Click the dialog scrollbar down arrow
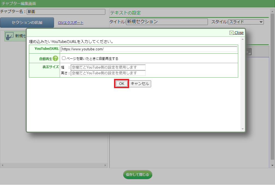This screenshot has width=275, height=185. coord(243,129)
